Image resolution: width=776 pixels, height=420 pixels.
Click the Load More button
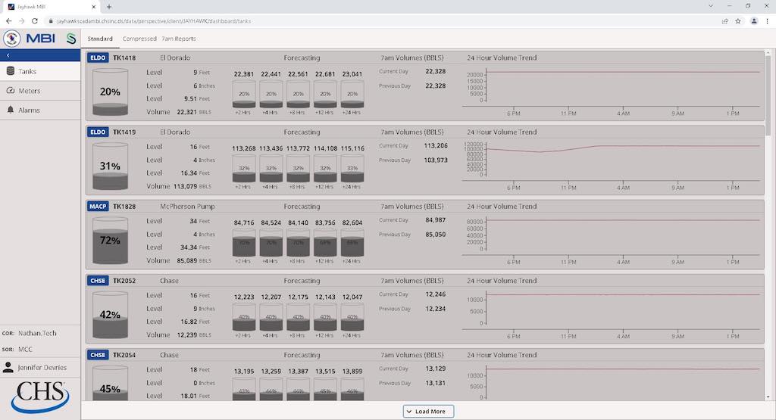(429, 411)
